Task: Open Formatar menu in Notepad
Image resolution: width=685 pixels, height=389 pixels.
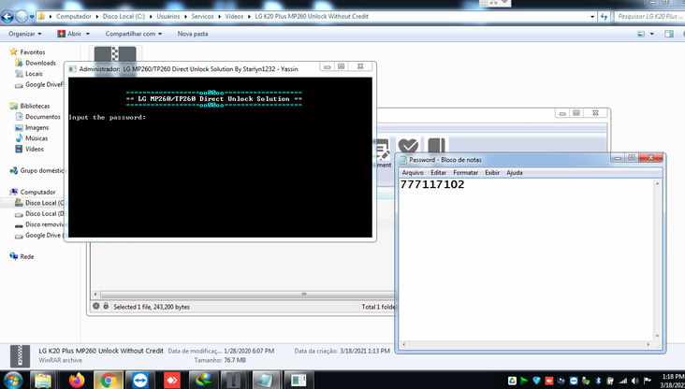Action: point(465,172)
